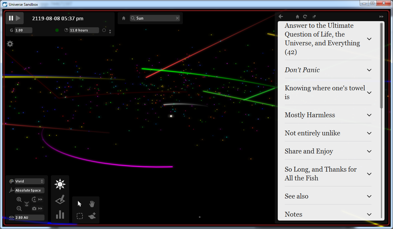This screenshot has height=229, width=393.
Task: Expand the Don't Panic section
Action: tap(328, 70)
